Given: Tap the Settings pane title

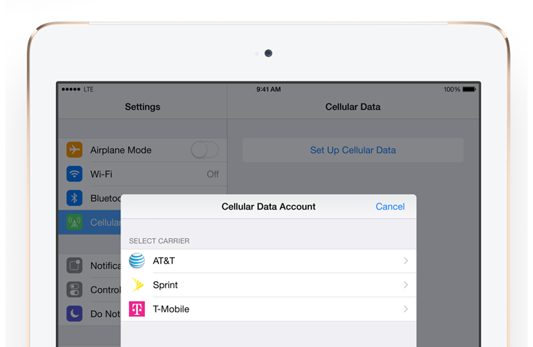Looking at the screenshot, I should pyautogui.click(x=143, y=107).
